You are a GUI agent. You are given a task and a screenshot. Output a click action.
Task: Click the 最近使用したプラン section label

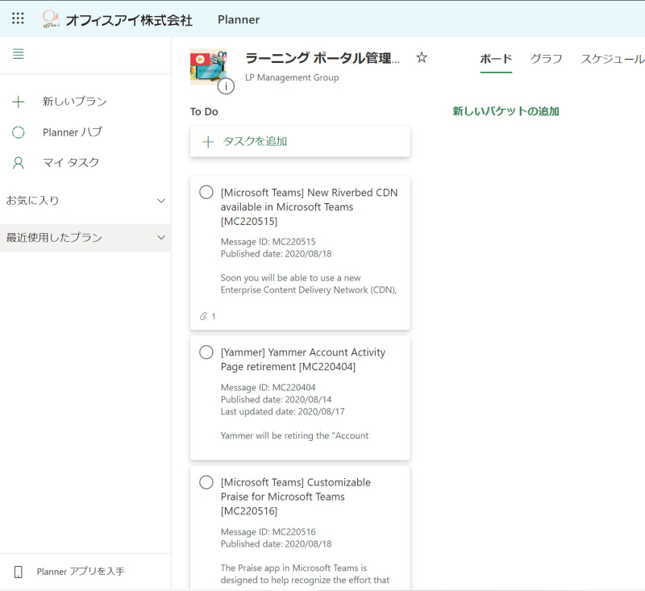54,237
